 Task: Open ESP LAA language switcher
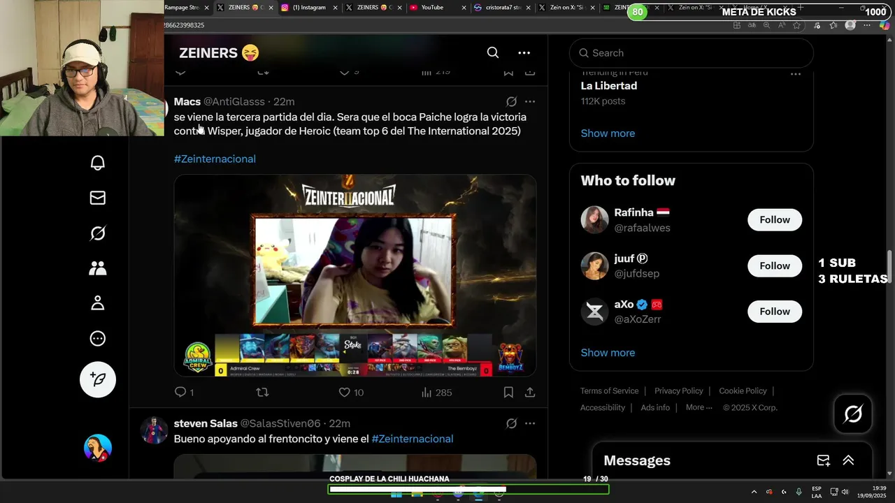pos(817,492)
